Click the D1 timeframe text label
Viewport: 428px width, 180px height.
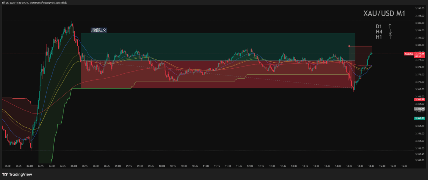pyautogui.click(x=379, y=26)
